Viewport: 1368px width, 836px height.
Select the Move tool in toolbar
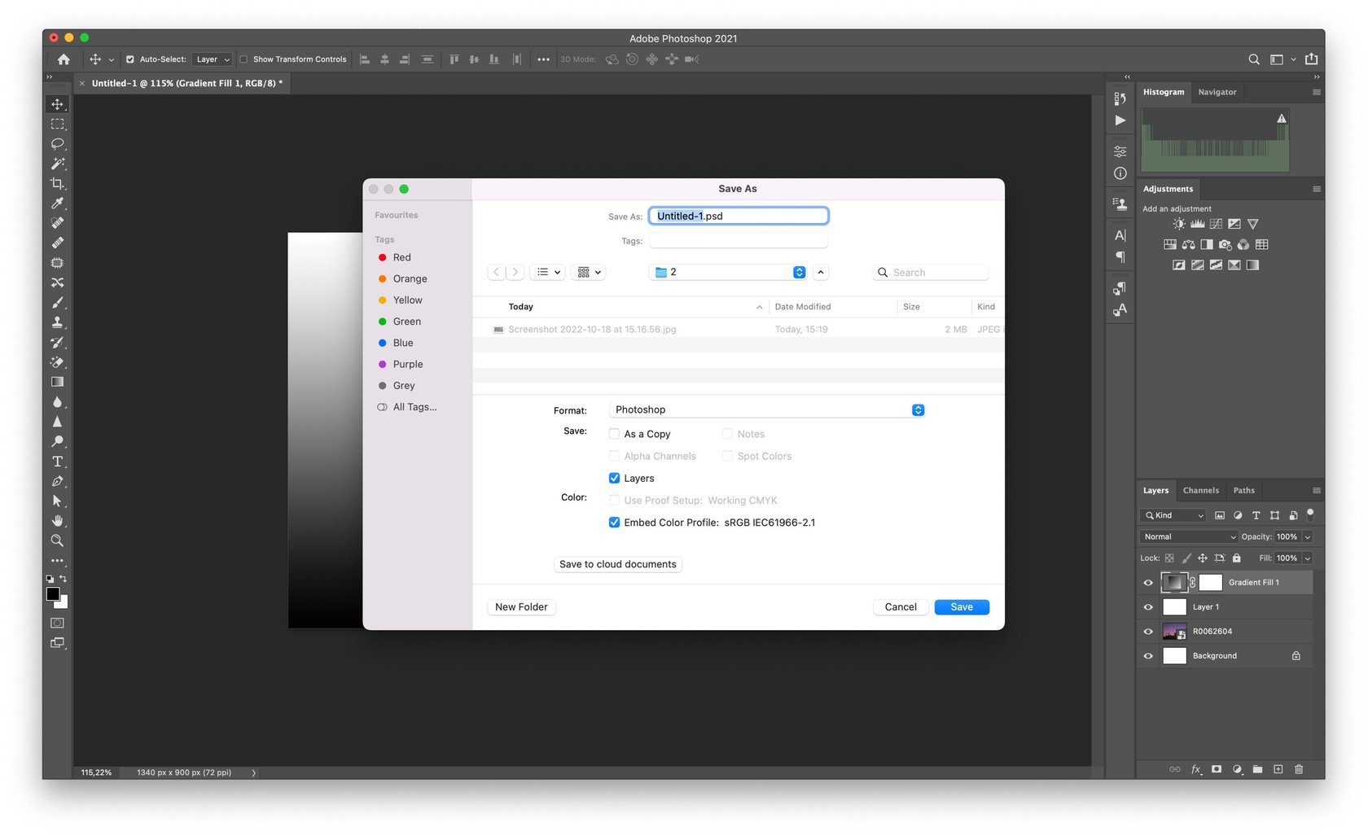coord(57,104)
